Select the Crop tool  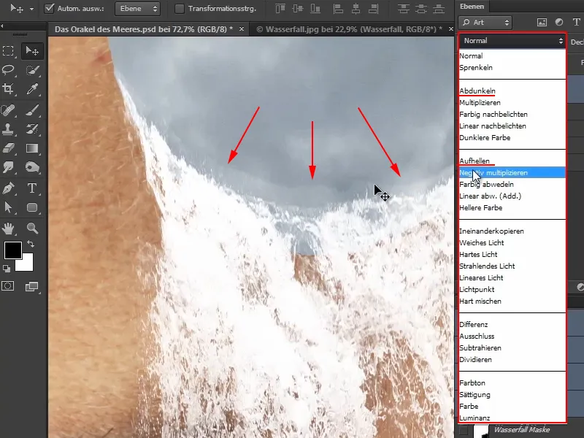pyautogui.click(x=8, y=89)
